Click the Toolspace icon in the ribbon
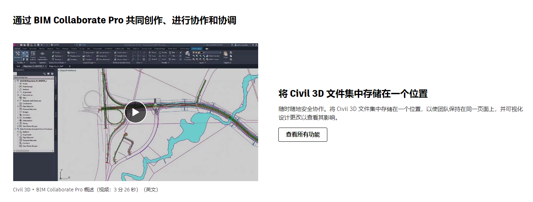533x202 pixels. [x=17, y=55]
